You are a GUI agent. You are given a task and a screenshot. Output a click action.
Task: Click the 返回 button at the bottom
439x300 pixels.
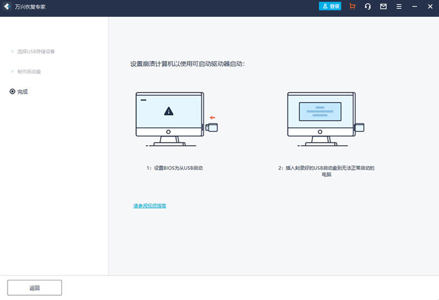click(x=34, y=288)
